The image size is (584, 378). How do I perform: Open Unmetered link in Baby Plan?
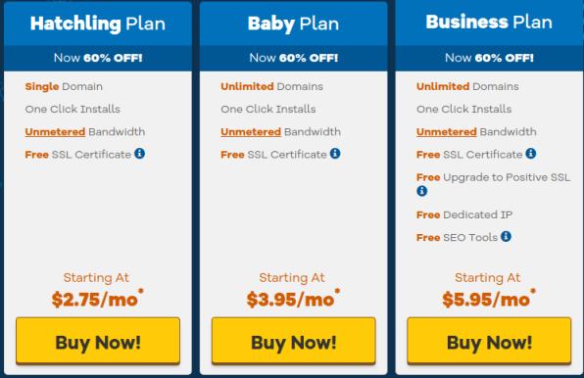251,131
